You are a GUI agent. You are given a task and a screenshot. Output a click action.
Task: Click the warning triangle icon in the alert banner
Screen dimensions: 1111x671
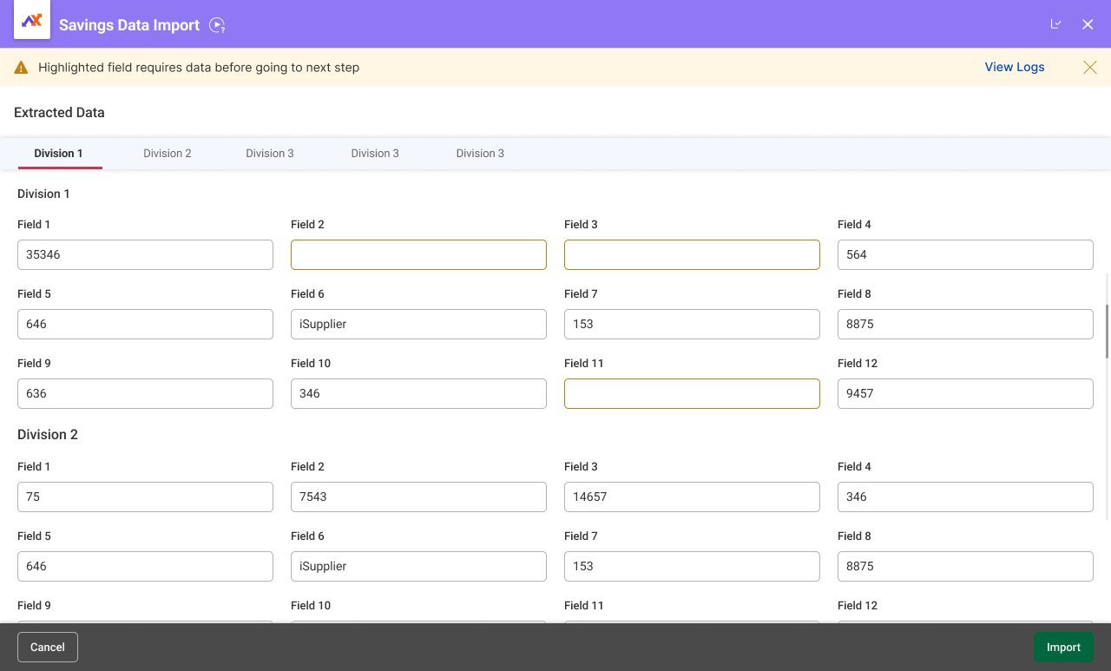pos(22,67)
